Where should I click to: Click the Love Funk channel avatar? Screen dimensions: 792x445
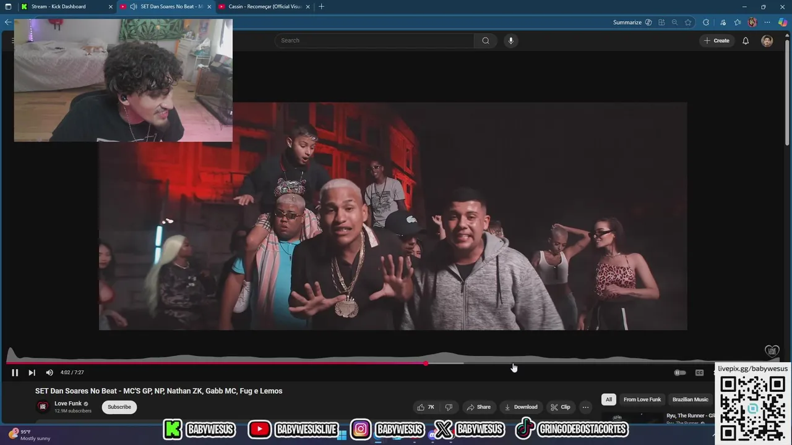43,407
